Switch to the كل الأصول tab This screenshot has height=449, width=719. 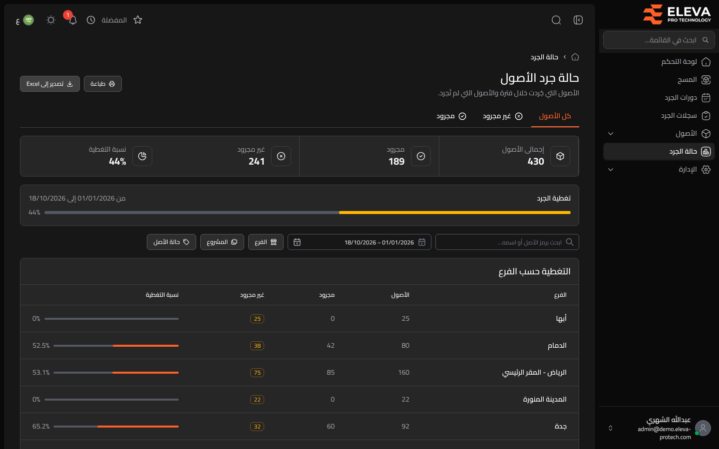pos(555,116)
